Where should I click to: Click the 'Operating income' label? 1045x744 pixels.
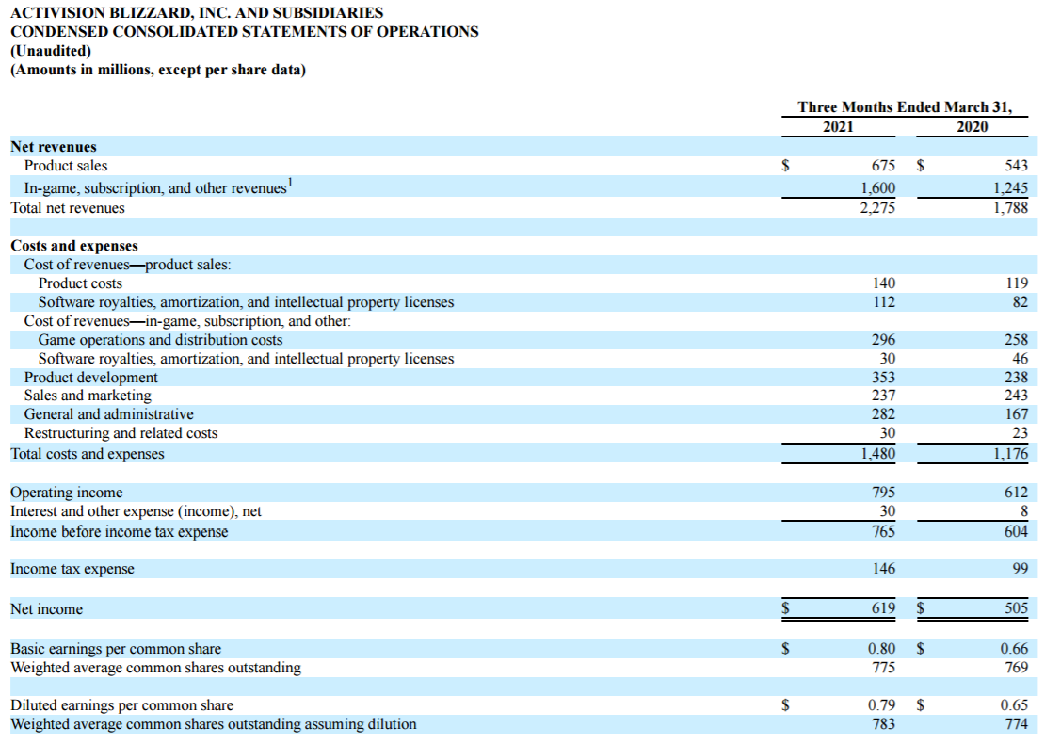[67, 492]
